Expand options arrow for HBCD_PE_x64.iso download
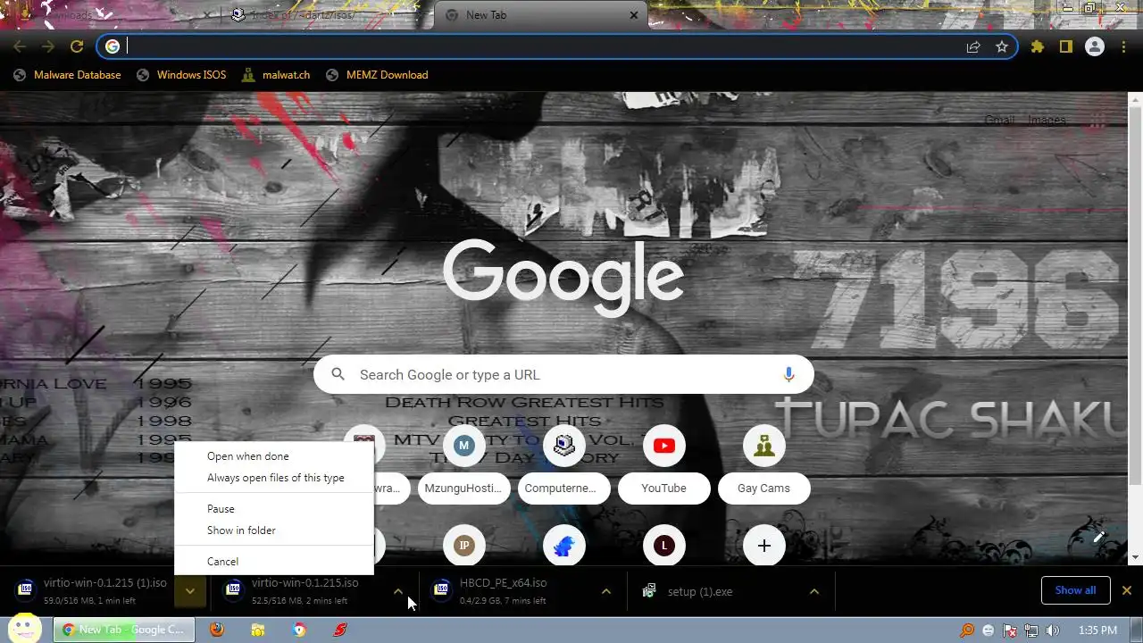The width and height of the screenshot is (1143, 643). (605, 590)
